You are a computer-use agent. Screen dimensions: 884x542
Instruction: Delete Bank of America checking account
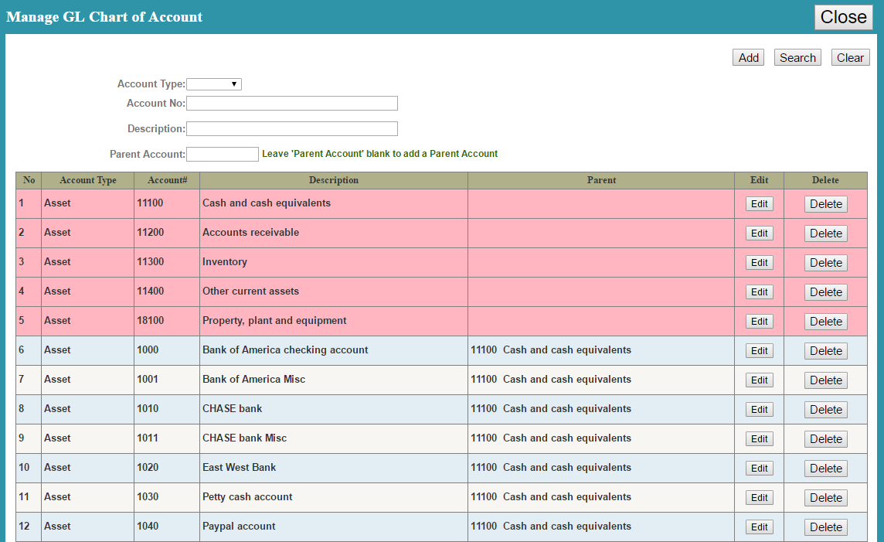825,351
